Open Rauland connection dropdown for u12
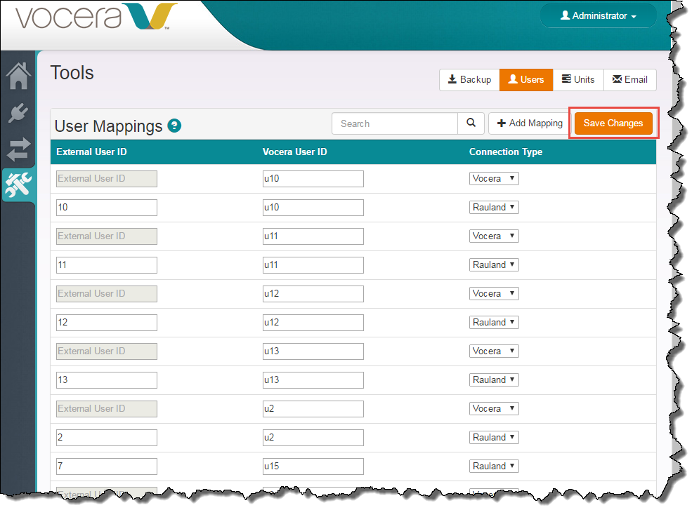 click(x=494, y=323)
